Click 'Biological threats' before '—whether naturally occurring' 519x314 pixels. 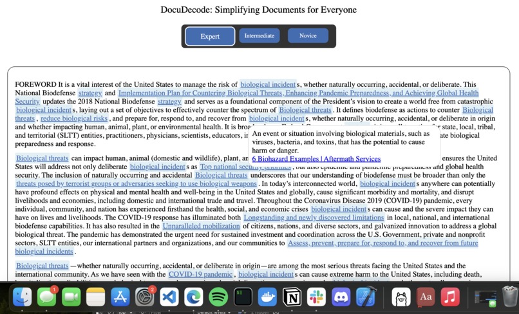(42, 266)
